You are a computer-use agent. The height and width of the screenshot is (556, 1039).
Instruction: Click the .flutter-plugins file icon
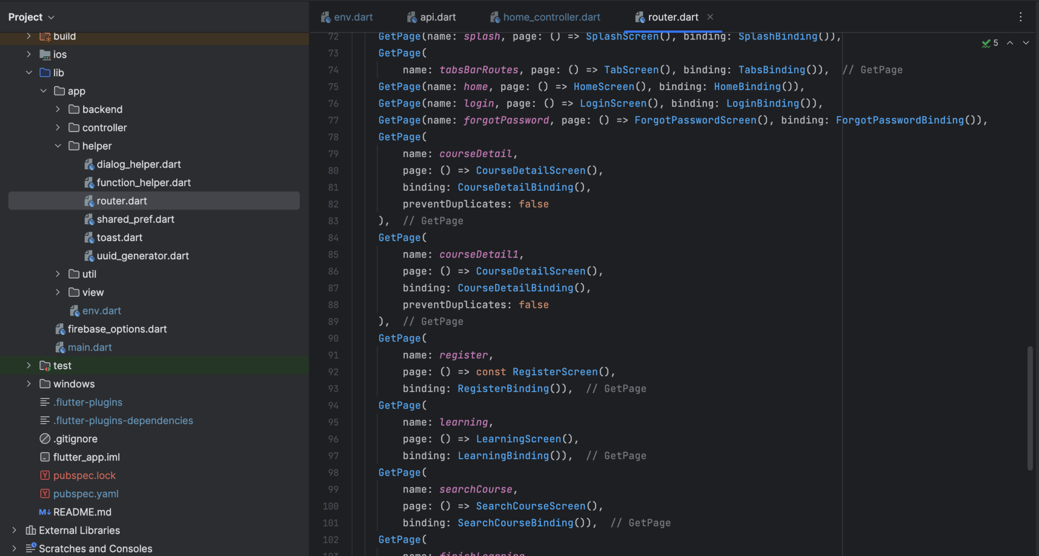click(45, 402)
